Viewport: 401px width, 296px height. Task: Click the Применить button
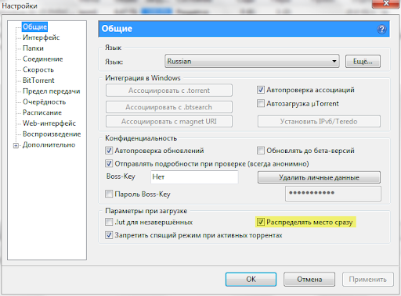point(367,280)
